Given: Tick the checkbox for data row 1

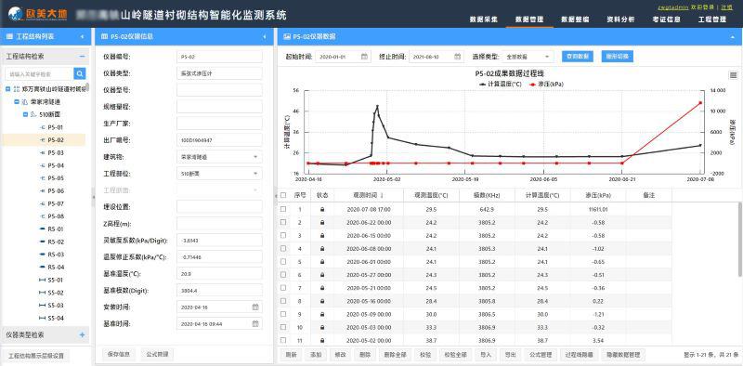Looking at the screenshot, I should (x=283, y=209).
